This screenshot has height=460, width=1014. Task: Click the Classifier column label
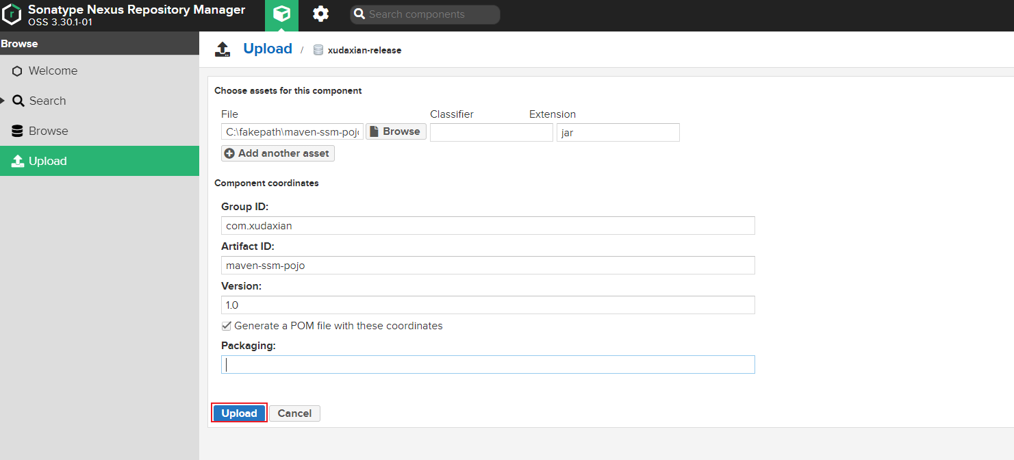tap(452, 114)
